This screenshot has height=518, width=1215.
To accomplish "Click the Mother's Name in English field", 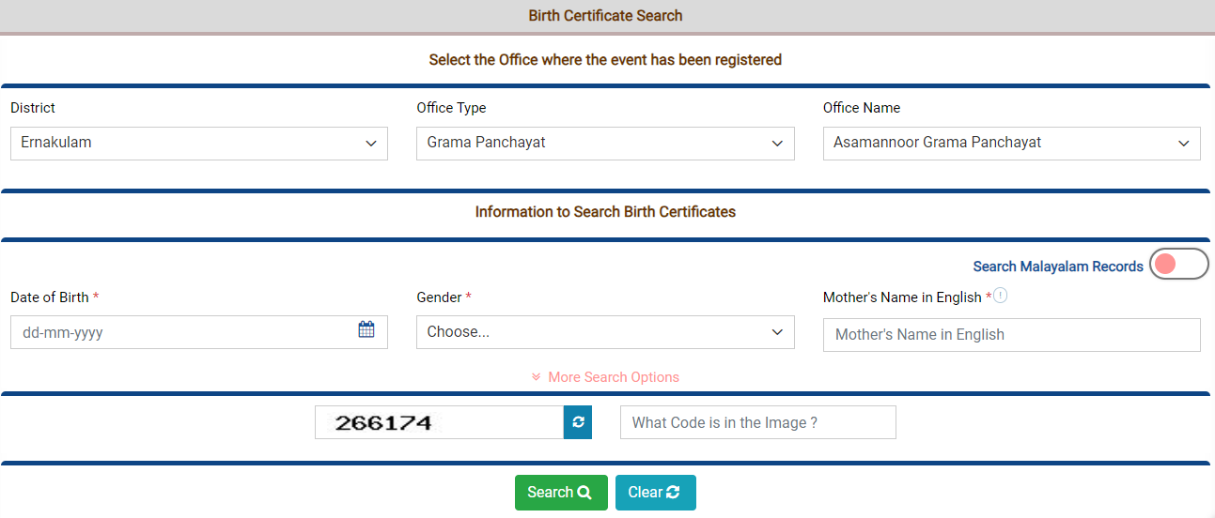I will coord(1012,335).
